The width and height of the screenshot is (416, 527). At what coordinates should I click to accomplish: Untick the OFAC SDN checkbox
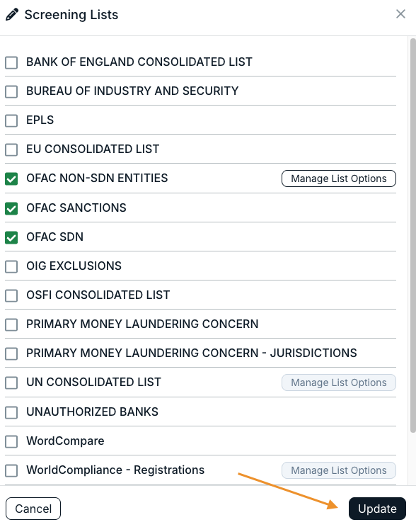[11, 237]
